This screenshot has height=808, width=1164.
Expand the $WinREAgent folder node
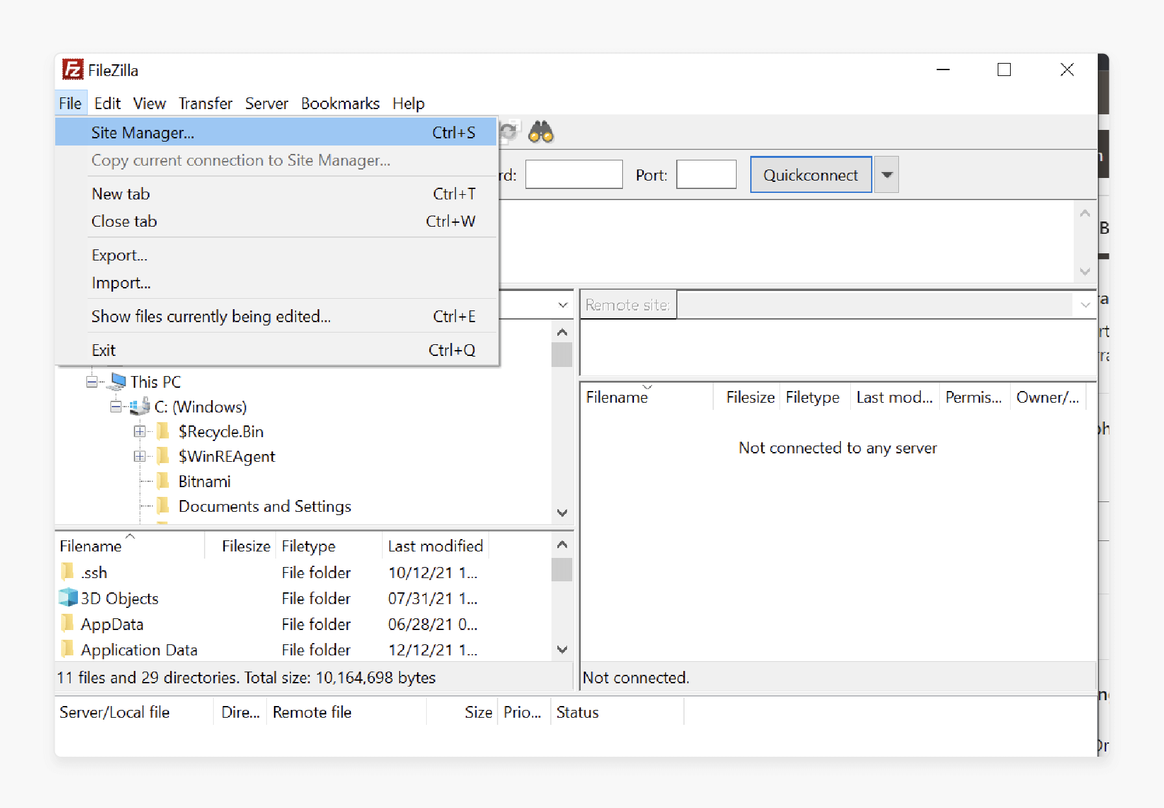point(139,456)
